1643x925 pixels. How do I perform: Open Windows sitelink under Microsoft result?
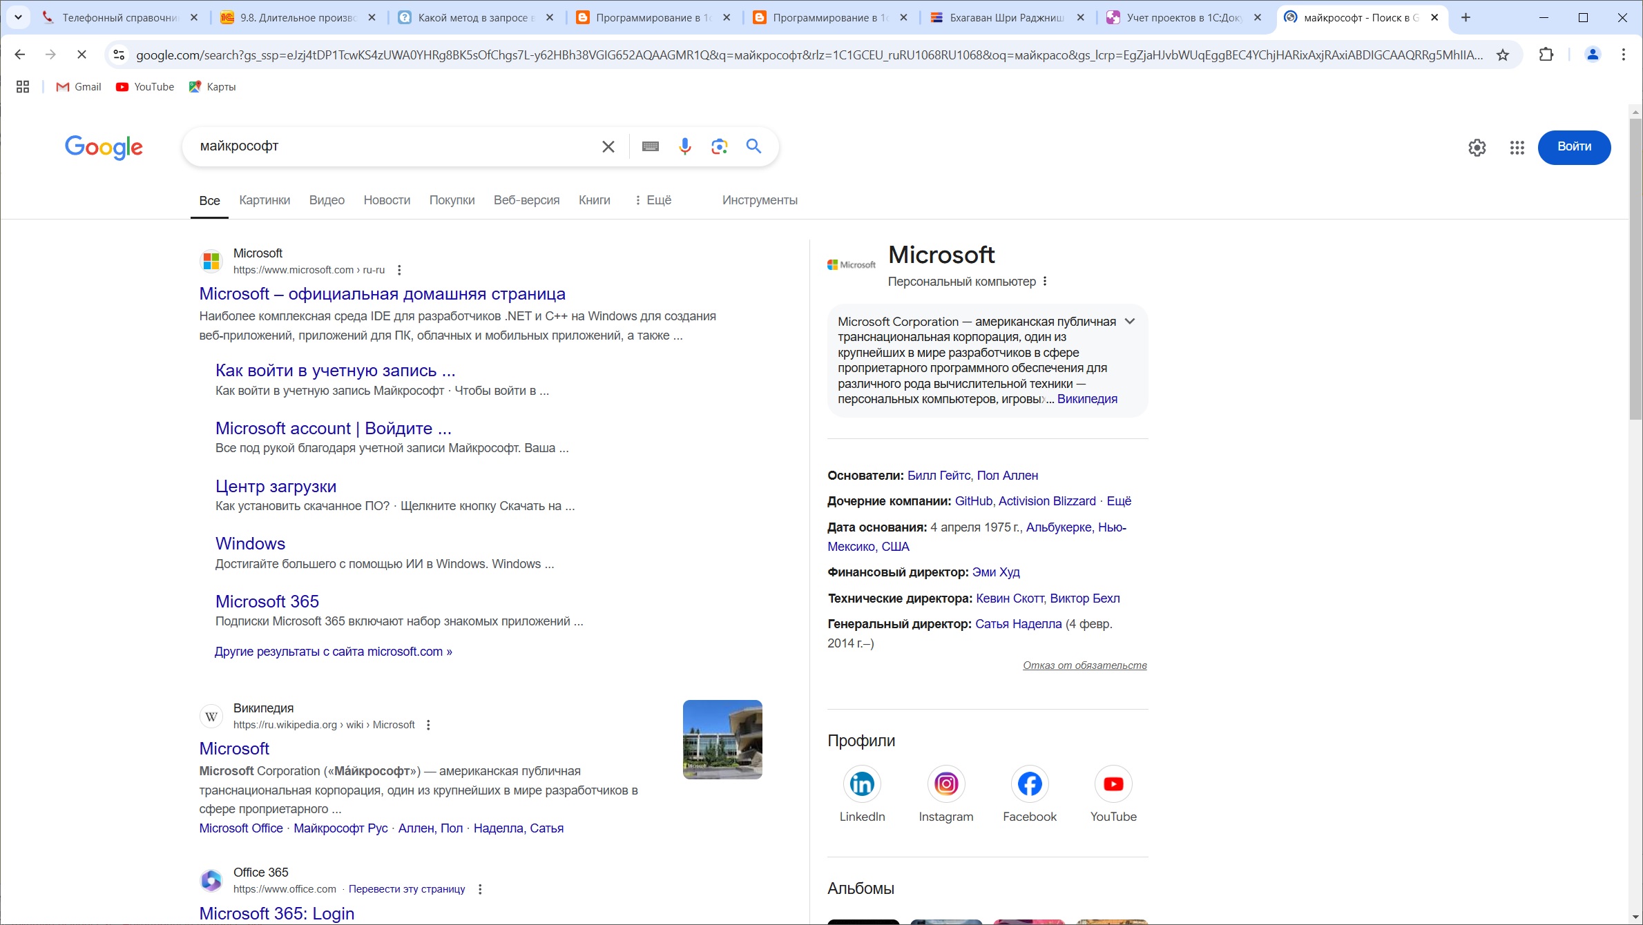click(x=250, y=544)
